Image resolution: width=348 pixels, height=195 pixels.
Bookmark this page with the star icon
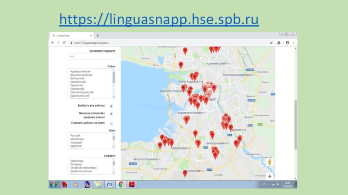pos(271,43)
